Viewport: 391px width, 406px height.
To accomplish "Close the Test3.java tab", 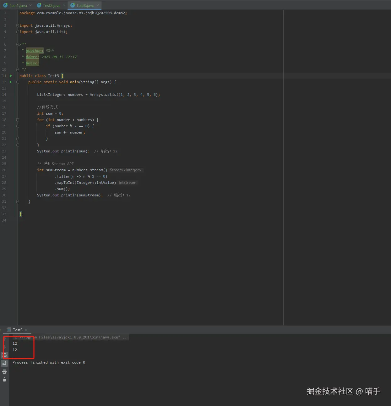I will click(98, 5).
